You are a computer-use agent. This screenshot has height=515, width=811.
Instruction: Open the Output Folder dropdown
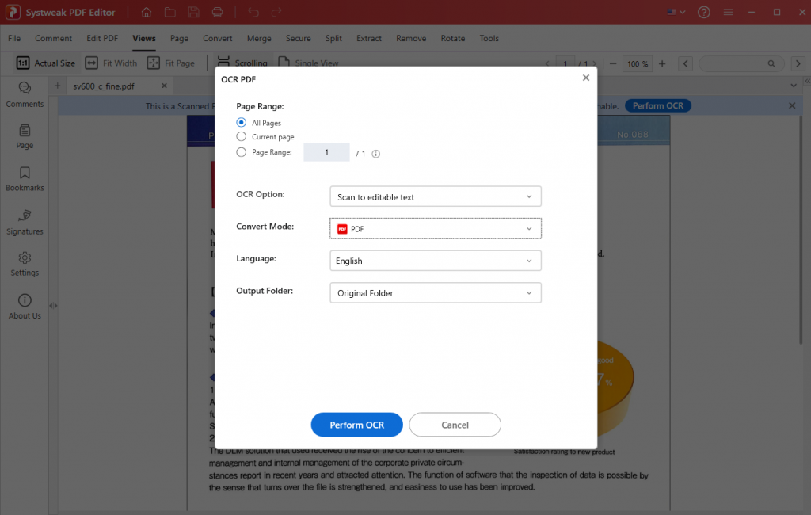435,293
